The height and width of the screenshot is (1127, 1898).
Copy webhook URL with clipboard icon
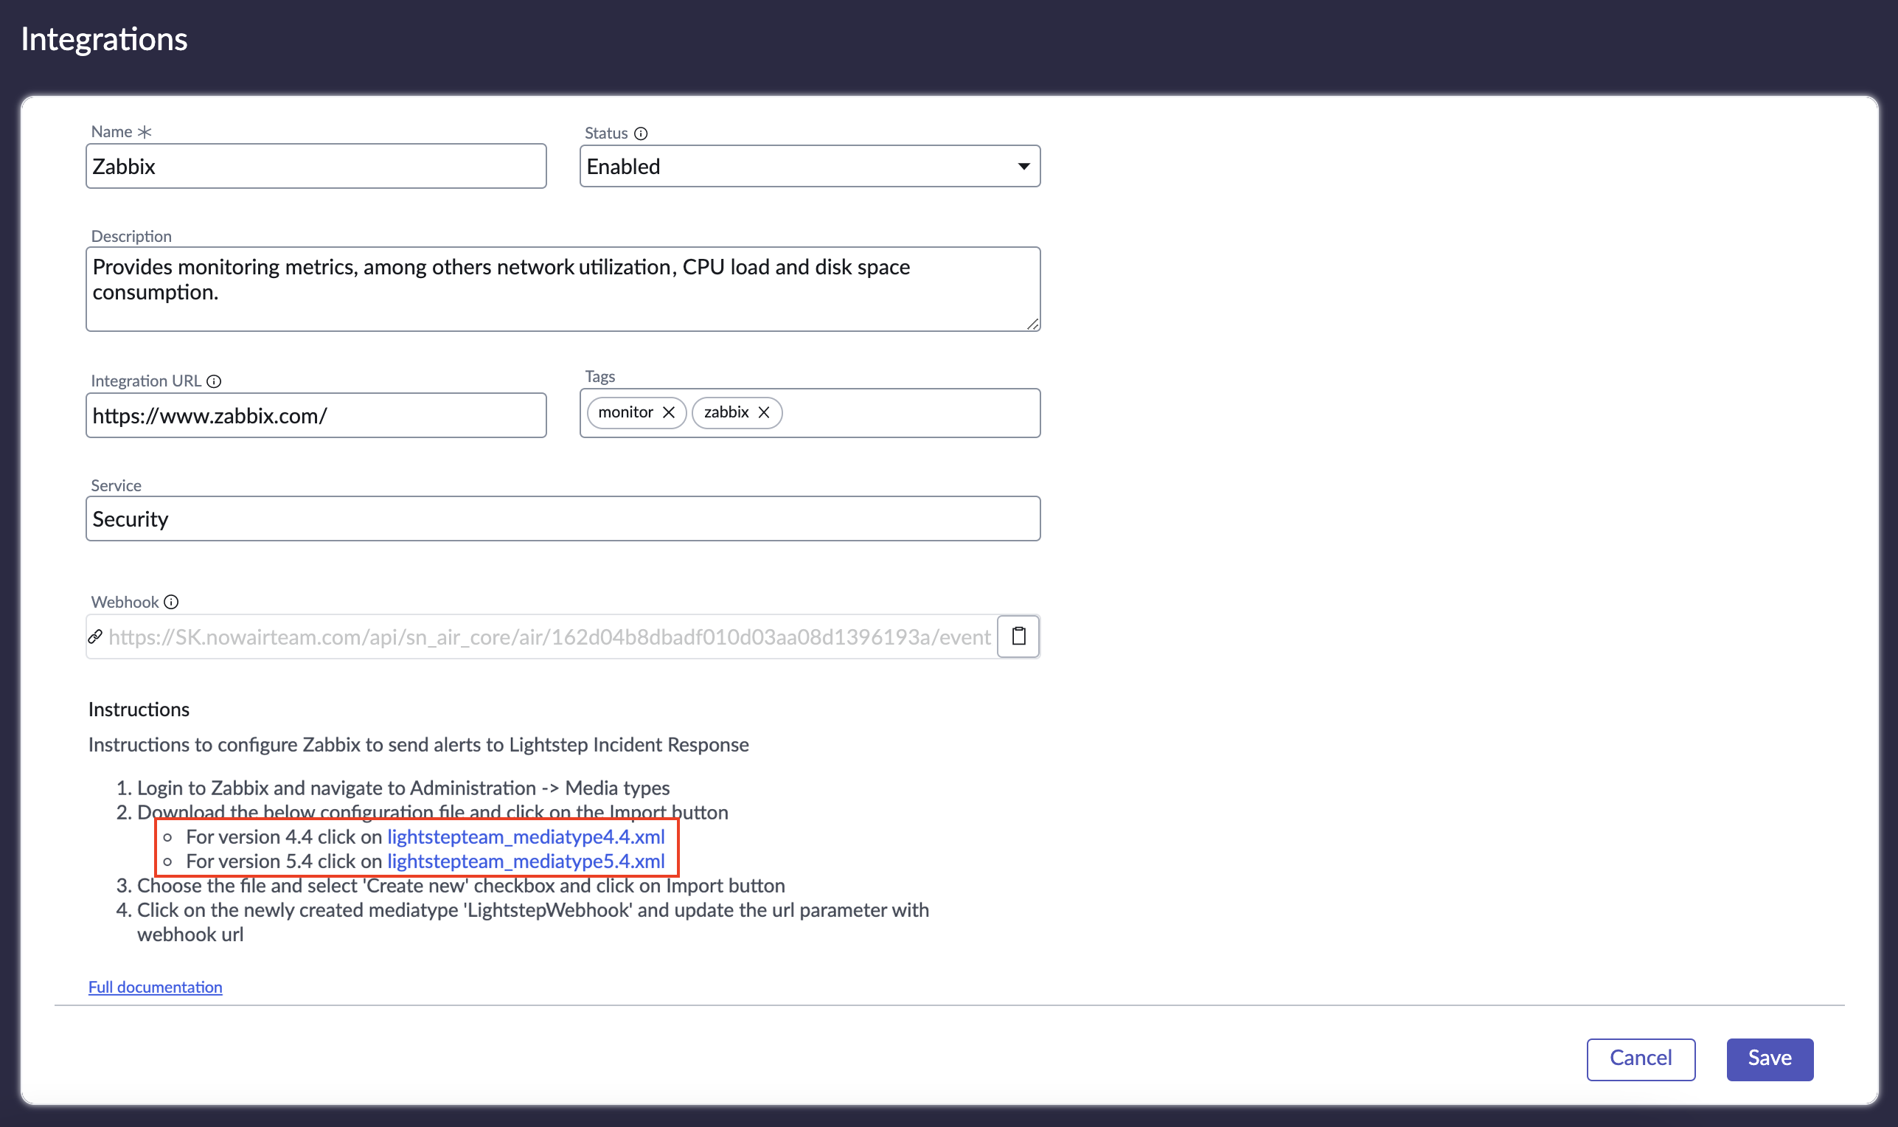(1018, 637)
